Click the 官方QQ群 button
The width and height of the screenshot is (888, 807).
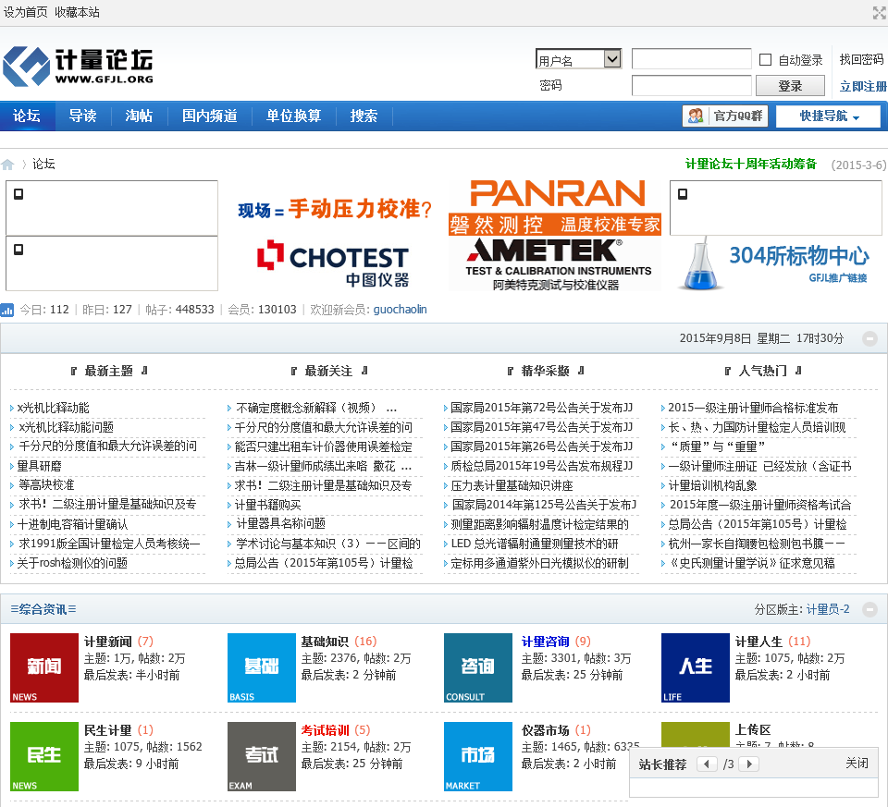pos(725,116)
